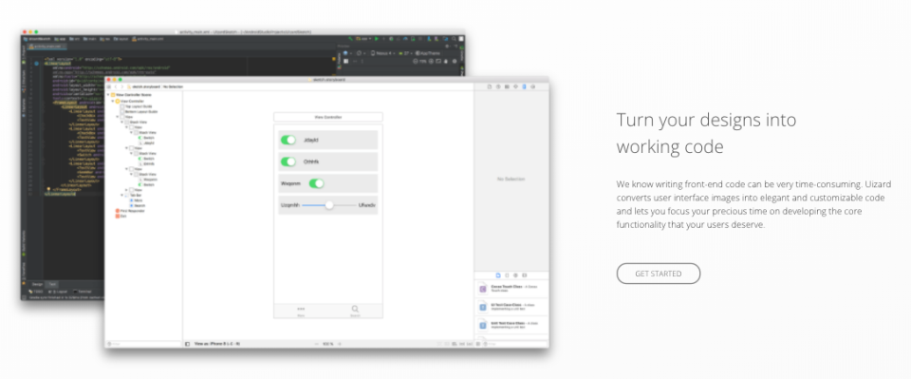Click the GET STARTED button

tap(659, 274)
